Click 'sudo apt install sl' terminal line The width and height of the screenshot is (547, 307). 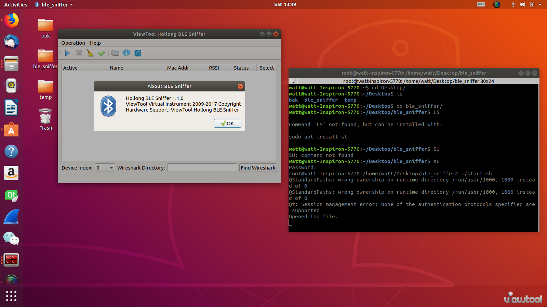click(318, 137)
